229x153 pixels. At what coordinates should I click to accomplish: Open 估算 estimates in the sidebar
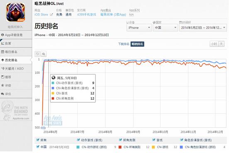6,43
